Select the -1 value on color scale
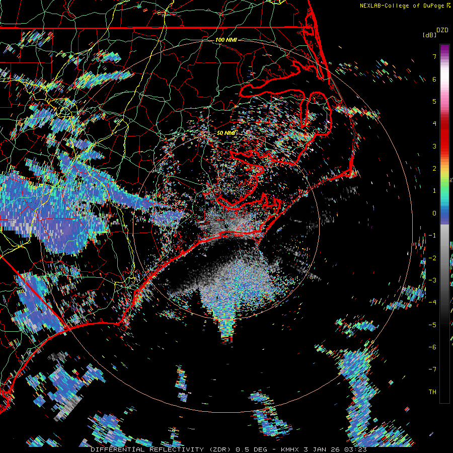453x453 pixels. 432,236
